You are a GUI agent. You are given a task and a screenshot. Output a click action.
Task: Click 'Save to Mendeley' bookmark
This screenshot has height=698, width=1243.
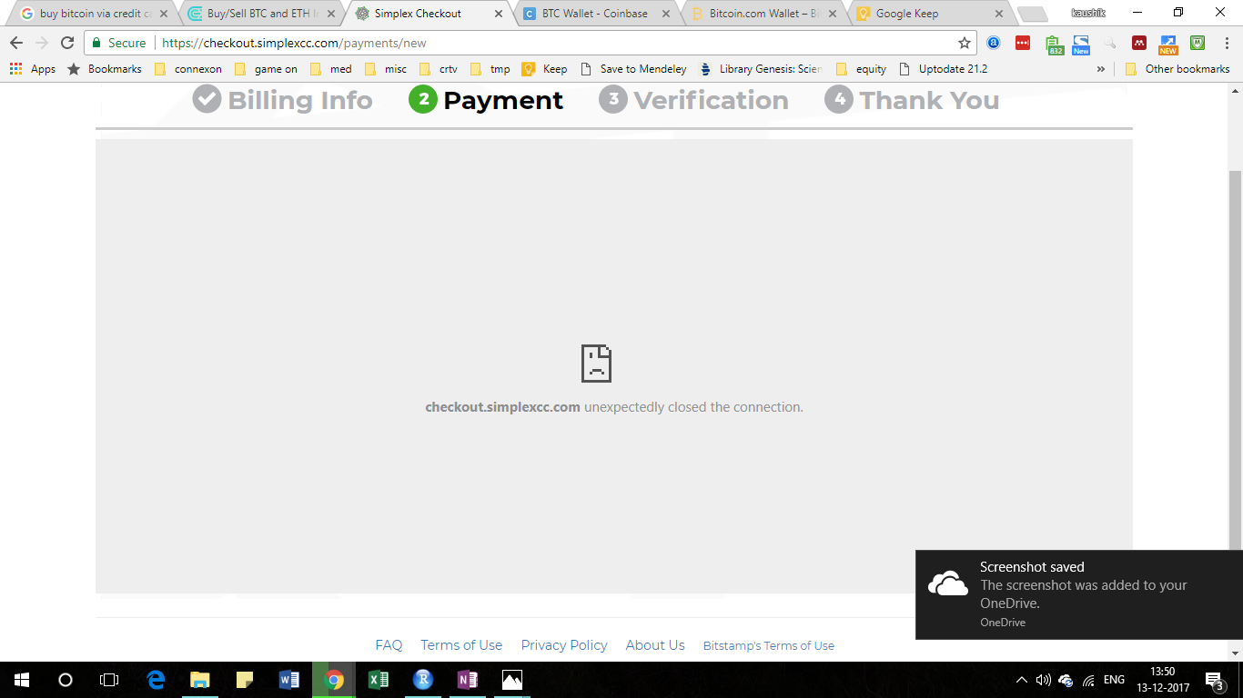click(633, 69)
